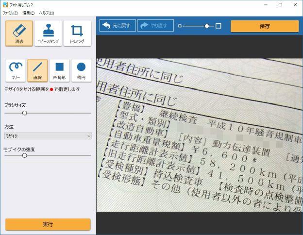Click the zoom slider handle
The width and height of the screenshot is (303, 235).
207,26
